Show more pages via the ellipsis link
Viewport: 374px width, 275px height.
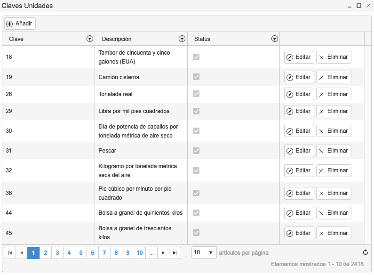pos(151,253)
